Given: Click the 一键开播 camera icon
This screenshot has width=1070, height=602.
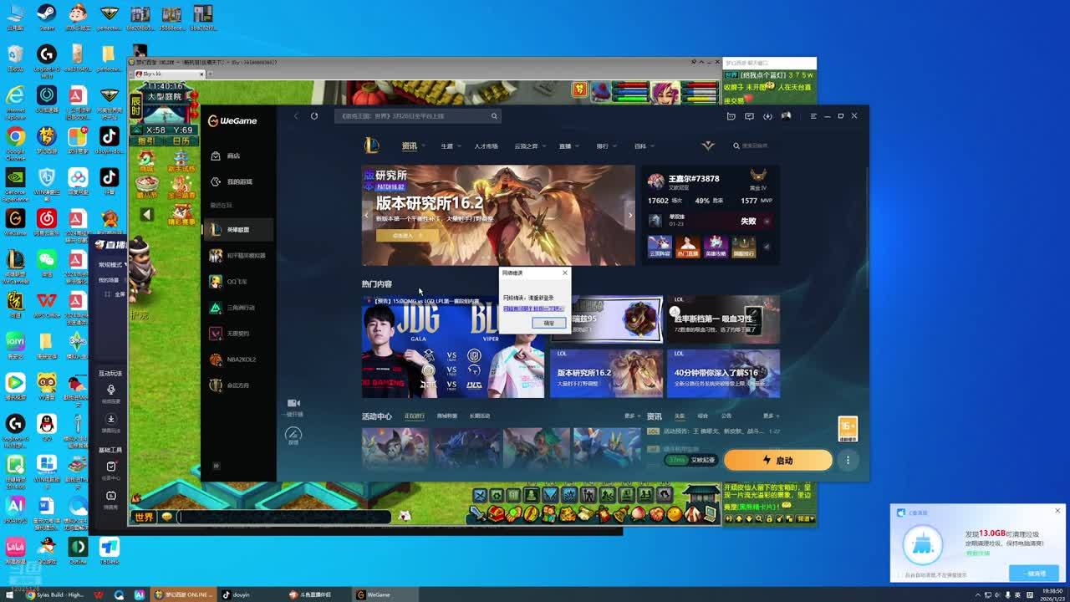Looking at the screenshot, I should (x=293, y=404).
